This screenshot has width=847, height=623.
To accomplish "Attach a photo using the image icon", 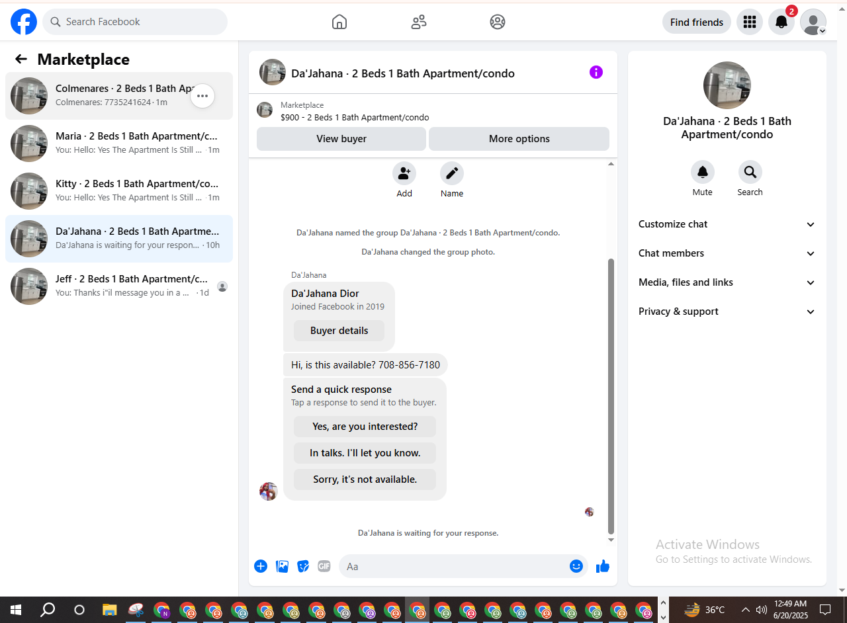I will point(282,566).
